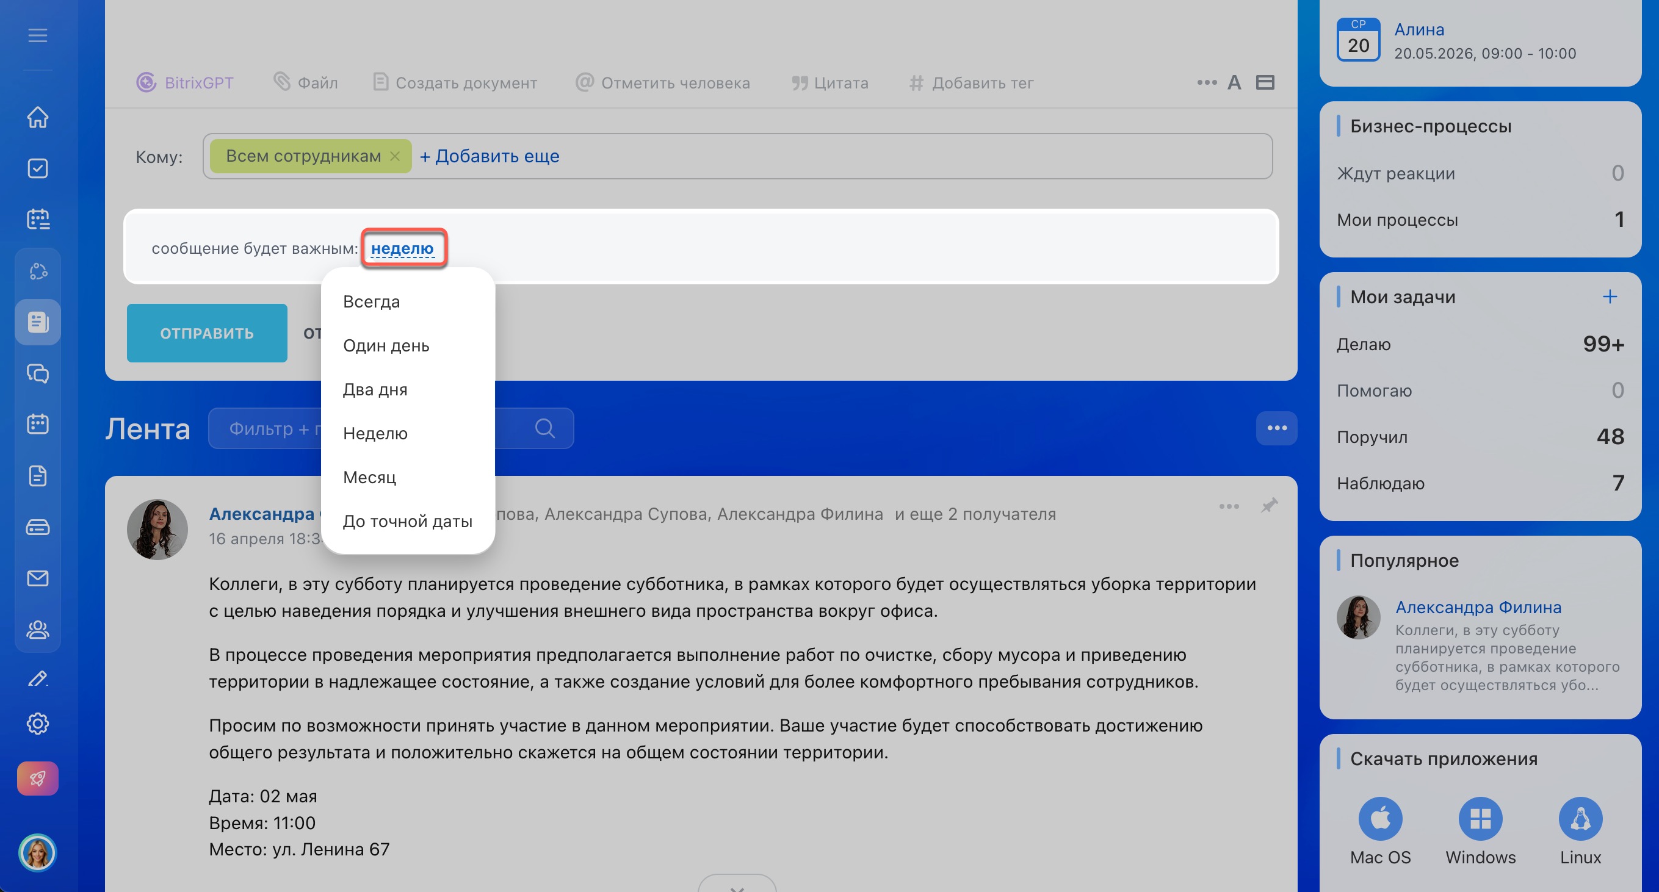
Task: Open mail icon in left sidebar
Action: [38, 578]
